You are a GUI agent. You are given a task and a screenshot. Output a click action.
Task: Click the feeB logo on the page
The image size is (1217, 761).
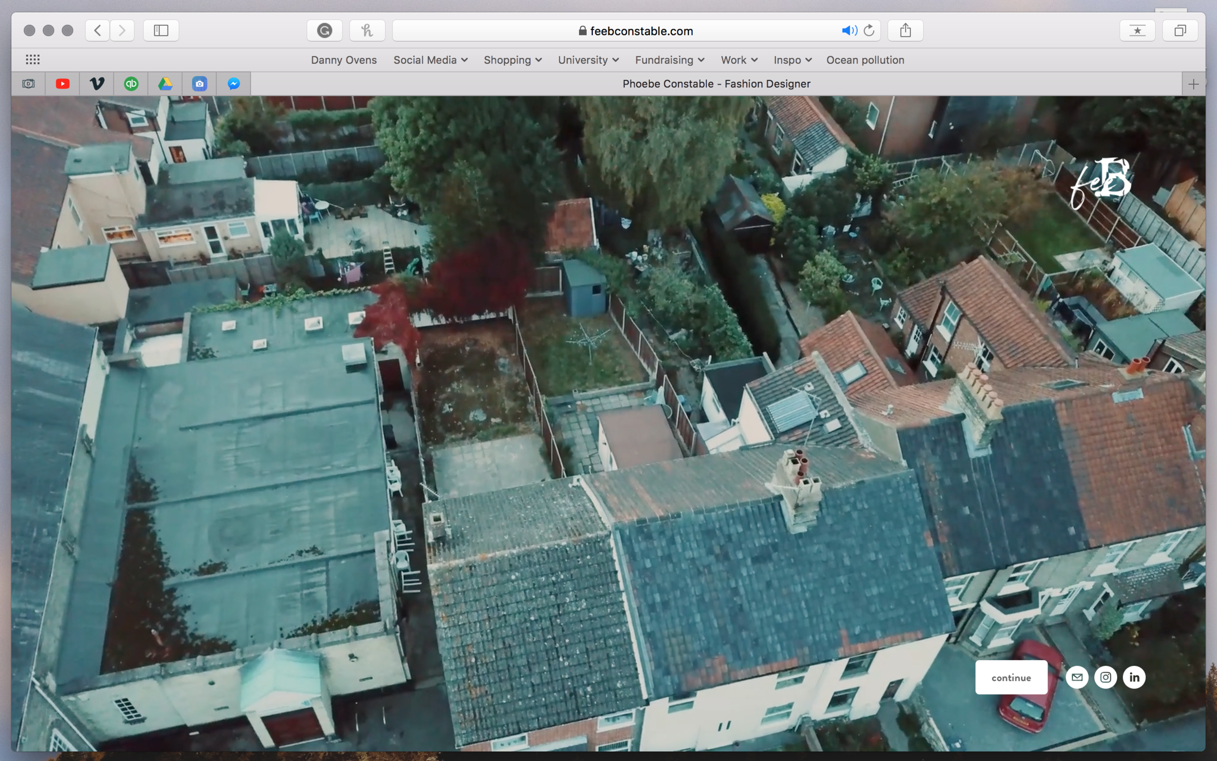coord(1100,183)
